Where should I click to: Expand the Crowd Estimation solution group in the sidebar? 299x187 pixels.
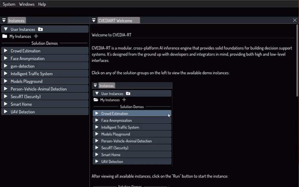[x=45, y=51]
